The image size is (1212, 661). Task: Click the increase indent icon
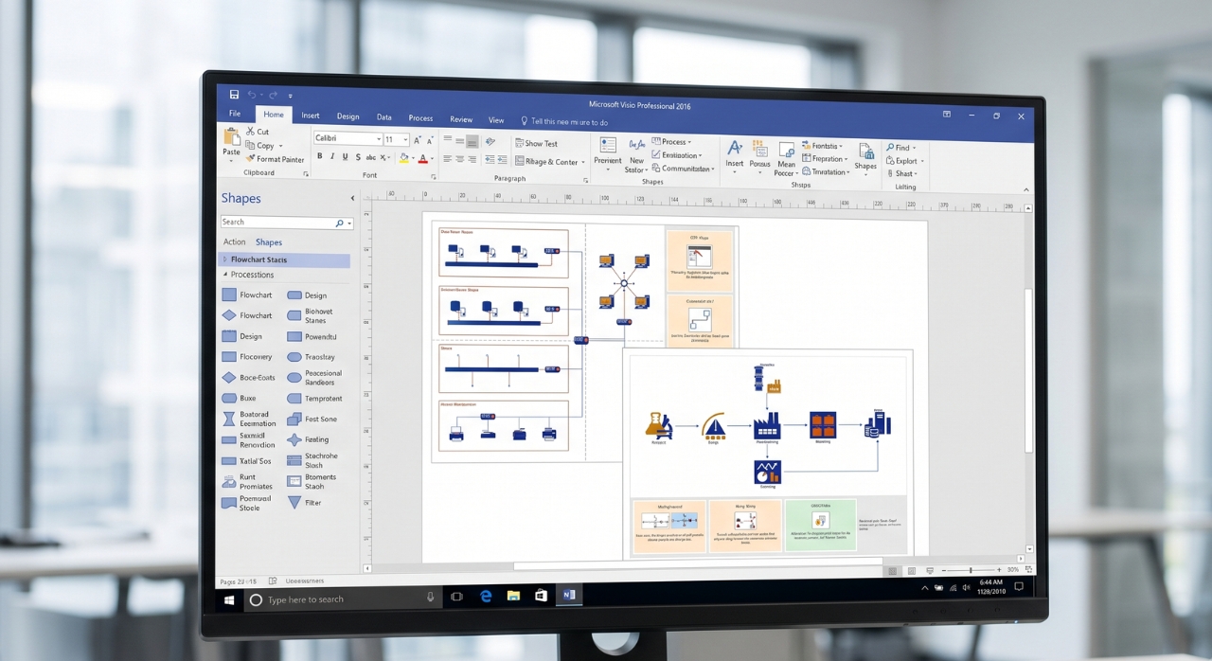pyautogui.click(x=502, y=159)
